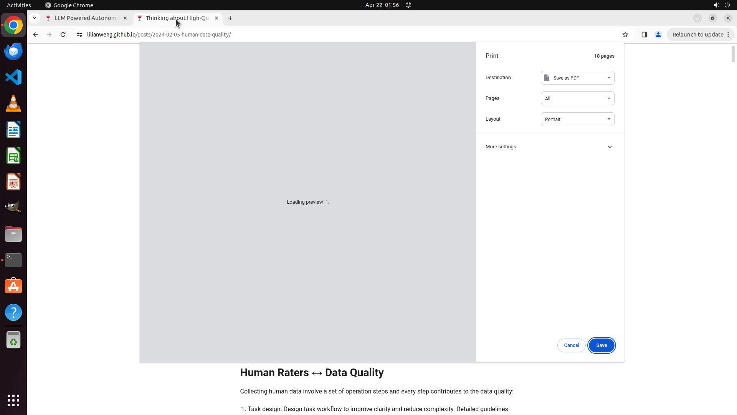Reload the page with refresh icon
Viewport: 737px width, 415px height.
pos(63,35)
